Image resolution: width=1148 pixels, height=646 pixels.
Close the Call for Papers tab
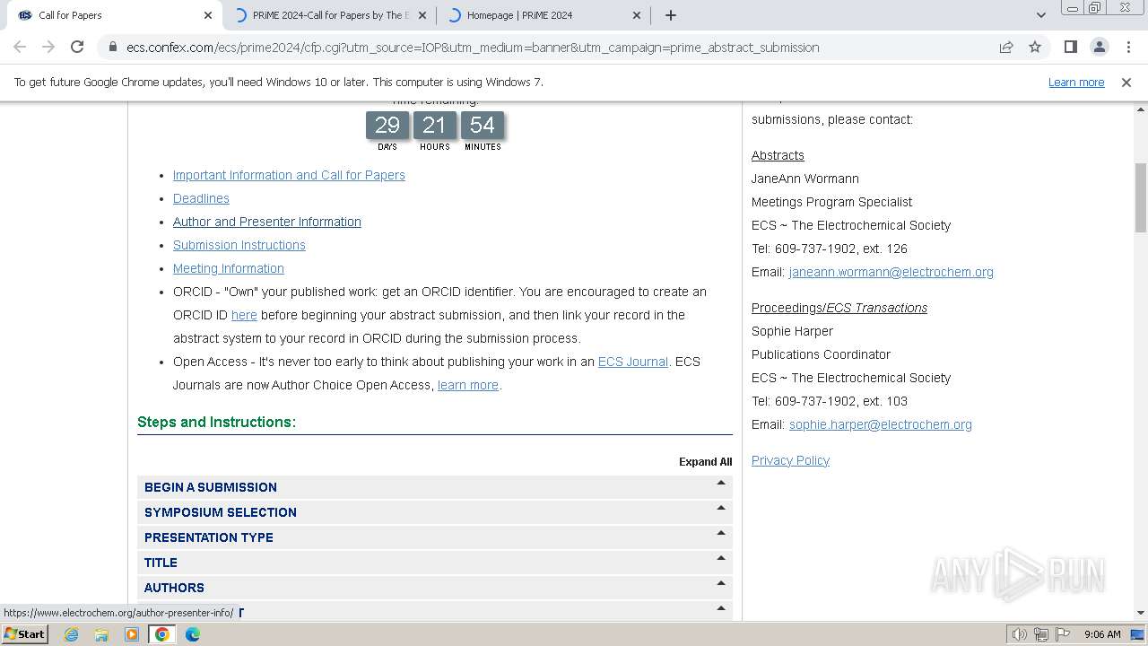pos(208,14)
